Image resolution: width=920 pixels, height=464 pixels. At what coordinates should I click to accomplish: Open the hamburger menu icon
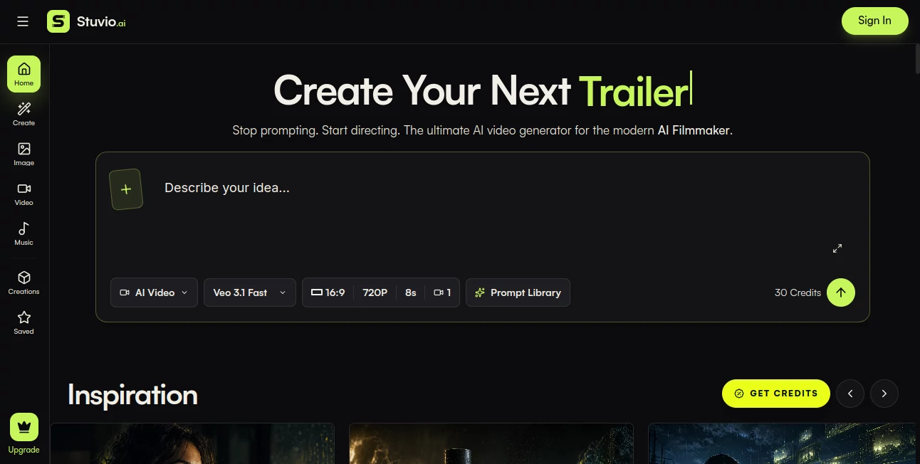click(23, 21)
